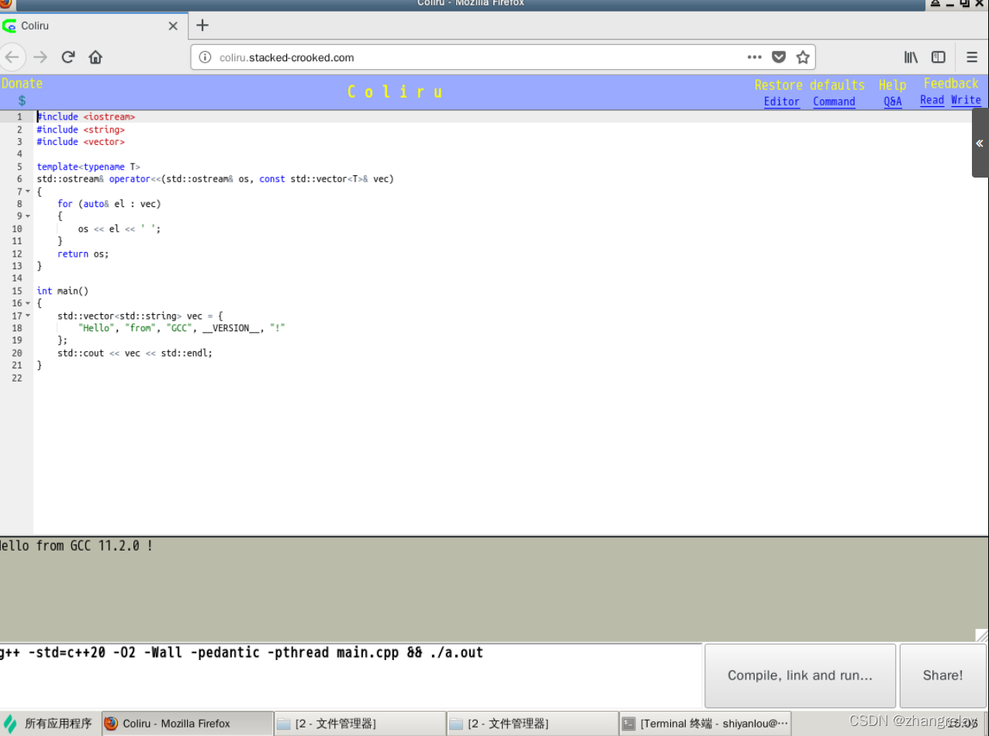Screen dimensions: 989x736
Task: Click the dollar sign donate link
Action: (22, 101)
